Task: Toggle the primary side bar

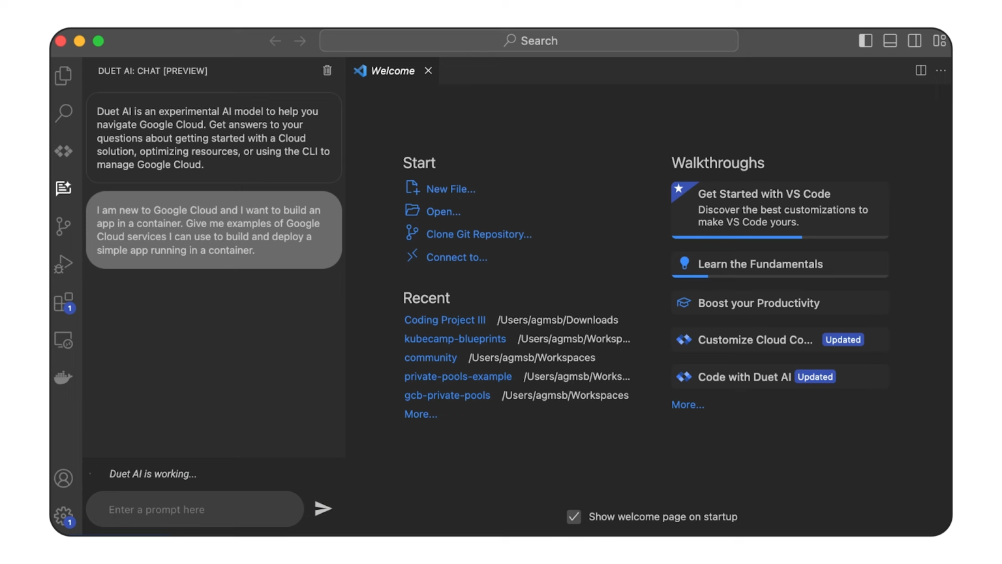Action: 866,40
